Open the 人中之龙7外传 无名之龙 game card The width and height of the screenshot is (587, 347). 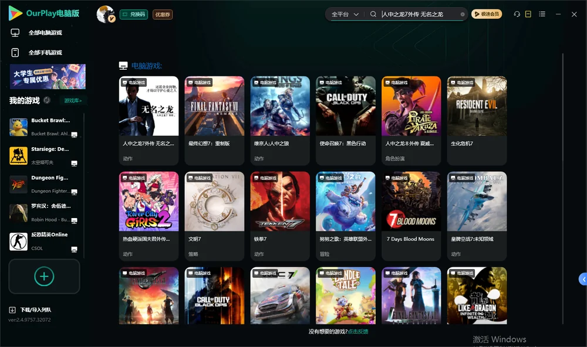149,120
